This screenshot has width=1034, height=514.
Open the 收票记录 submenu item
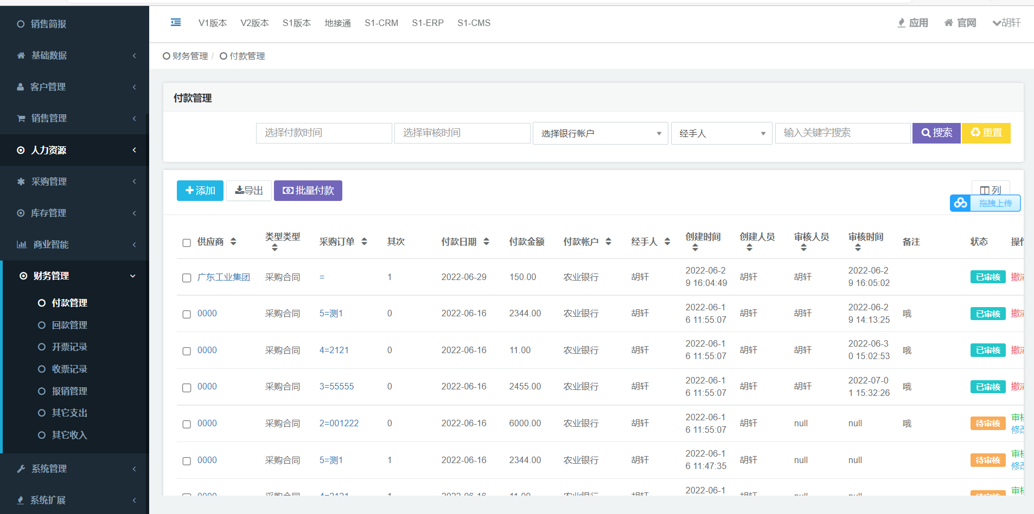point(69,369)
